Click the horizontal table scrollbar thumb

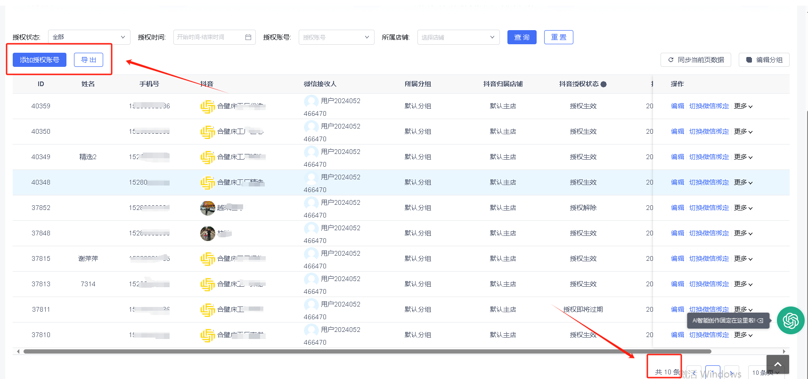[367, 351]
